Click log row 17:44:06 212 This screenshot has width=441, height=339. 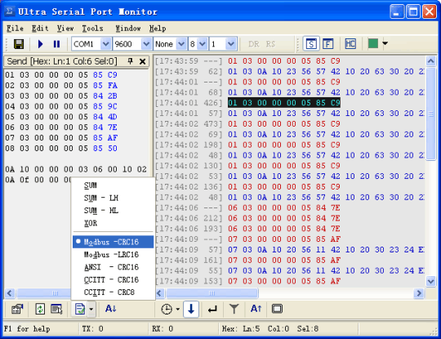(x=247, y=218)
